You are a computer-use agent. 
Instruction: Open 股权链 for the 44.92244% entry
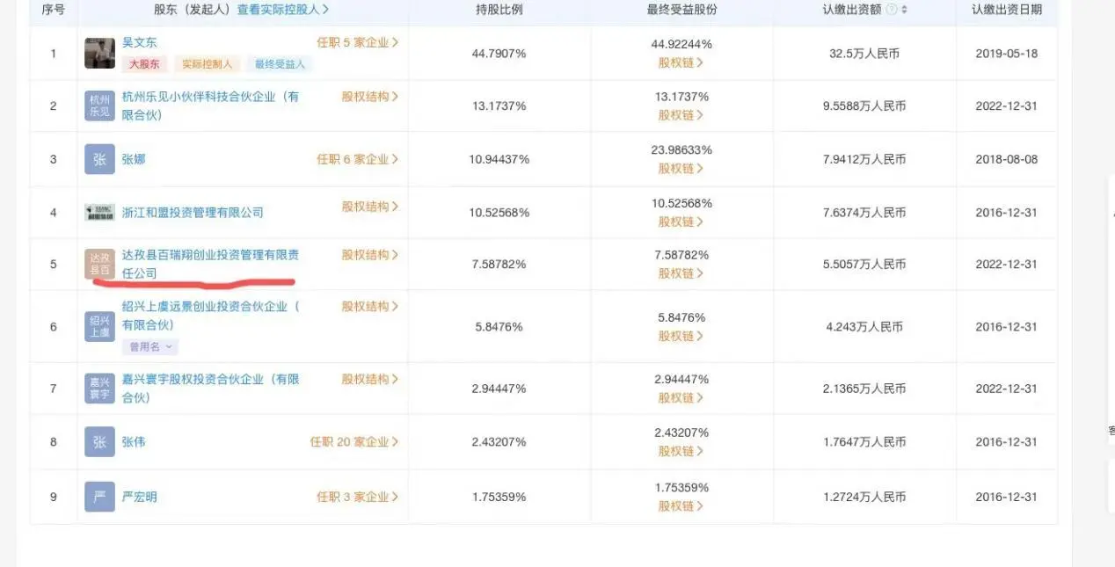pos(681,62)
